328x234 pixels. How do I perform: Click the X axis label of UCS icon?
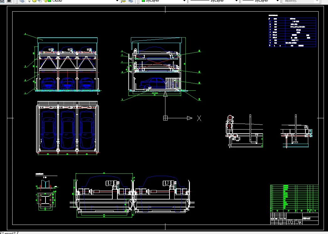tap(199, 118)
